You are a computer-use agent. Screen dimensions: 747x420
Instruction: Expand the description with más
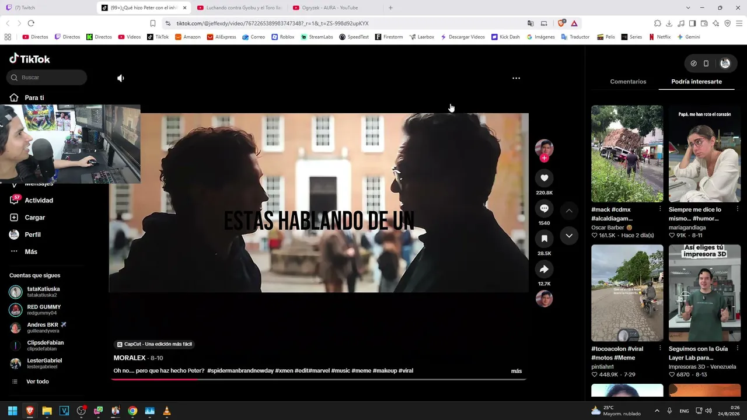coord(516,371)
